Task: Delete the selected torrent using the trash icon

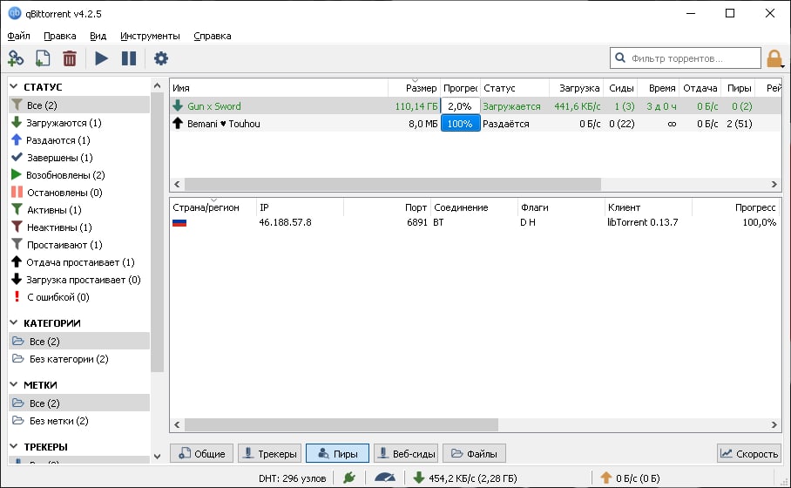Action: (x=70, y=58)
